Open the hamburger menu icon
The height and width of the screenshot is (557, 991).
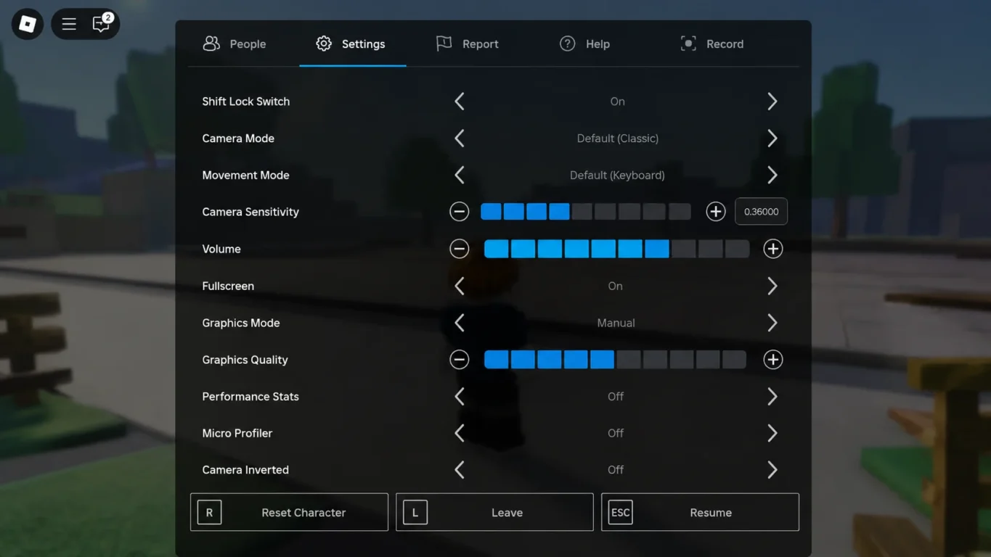(x=69, y=25)
